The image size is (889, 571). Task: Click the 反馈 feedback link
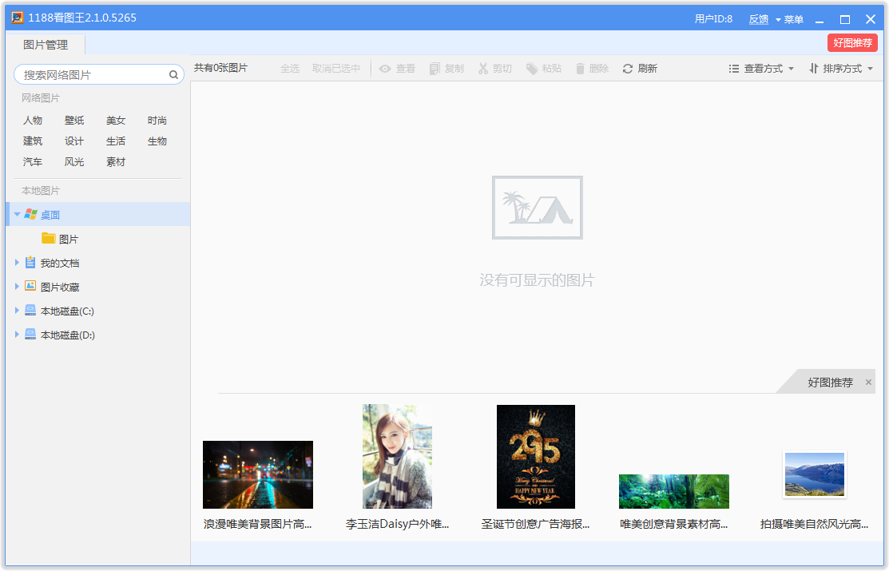758,18
